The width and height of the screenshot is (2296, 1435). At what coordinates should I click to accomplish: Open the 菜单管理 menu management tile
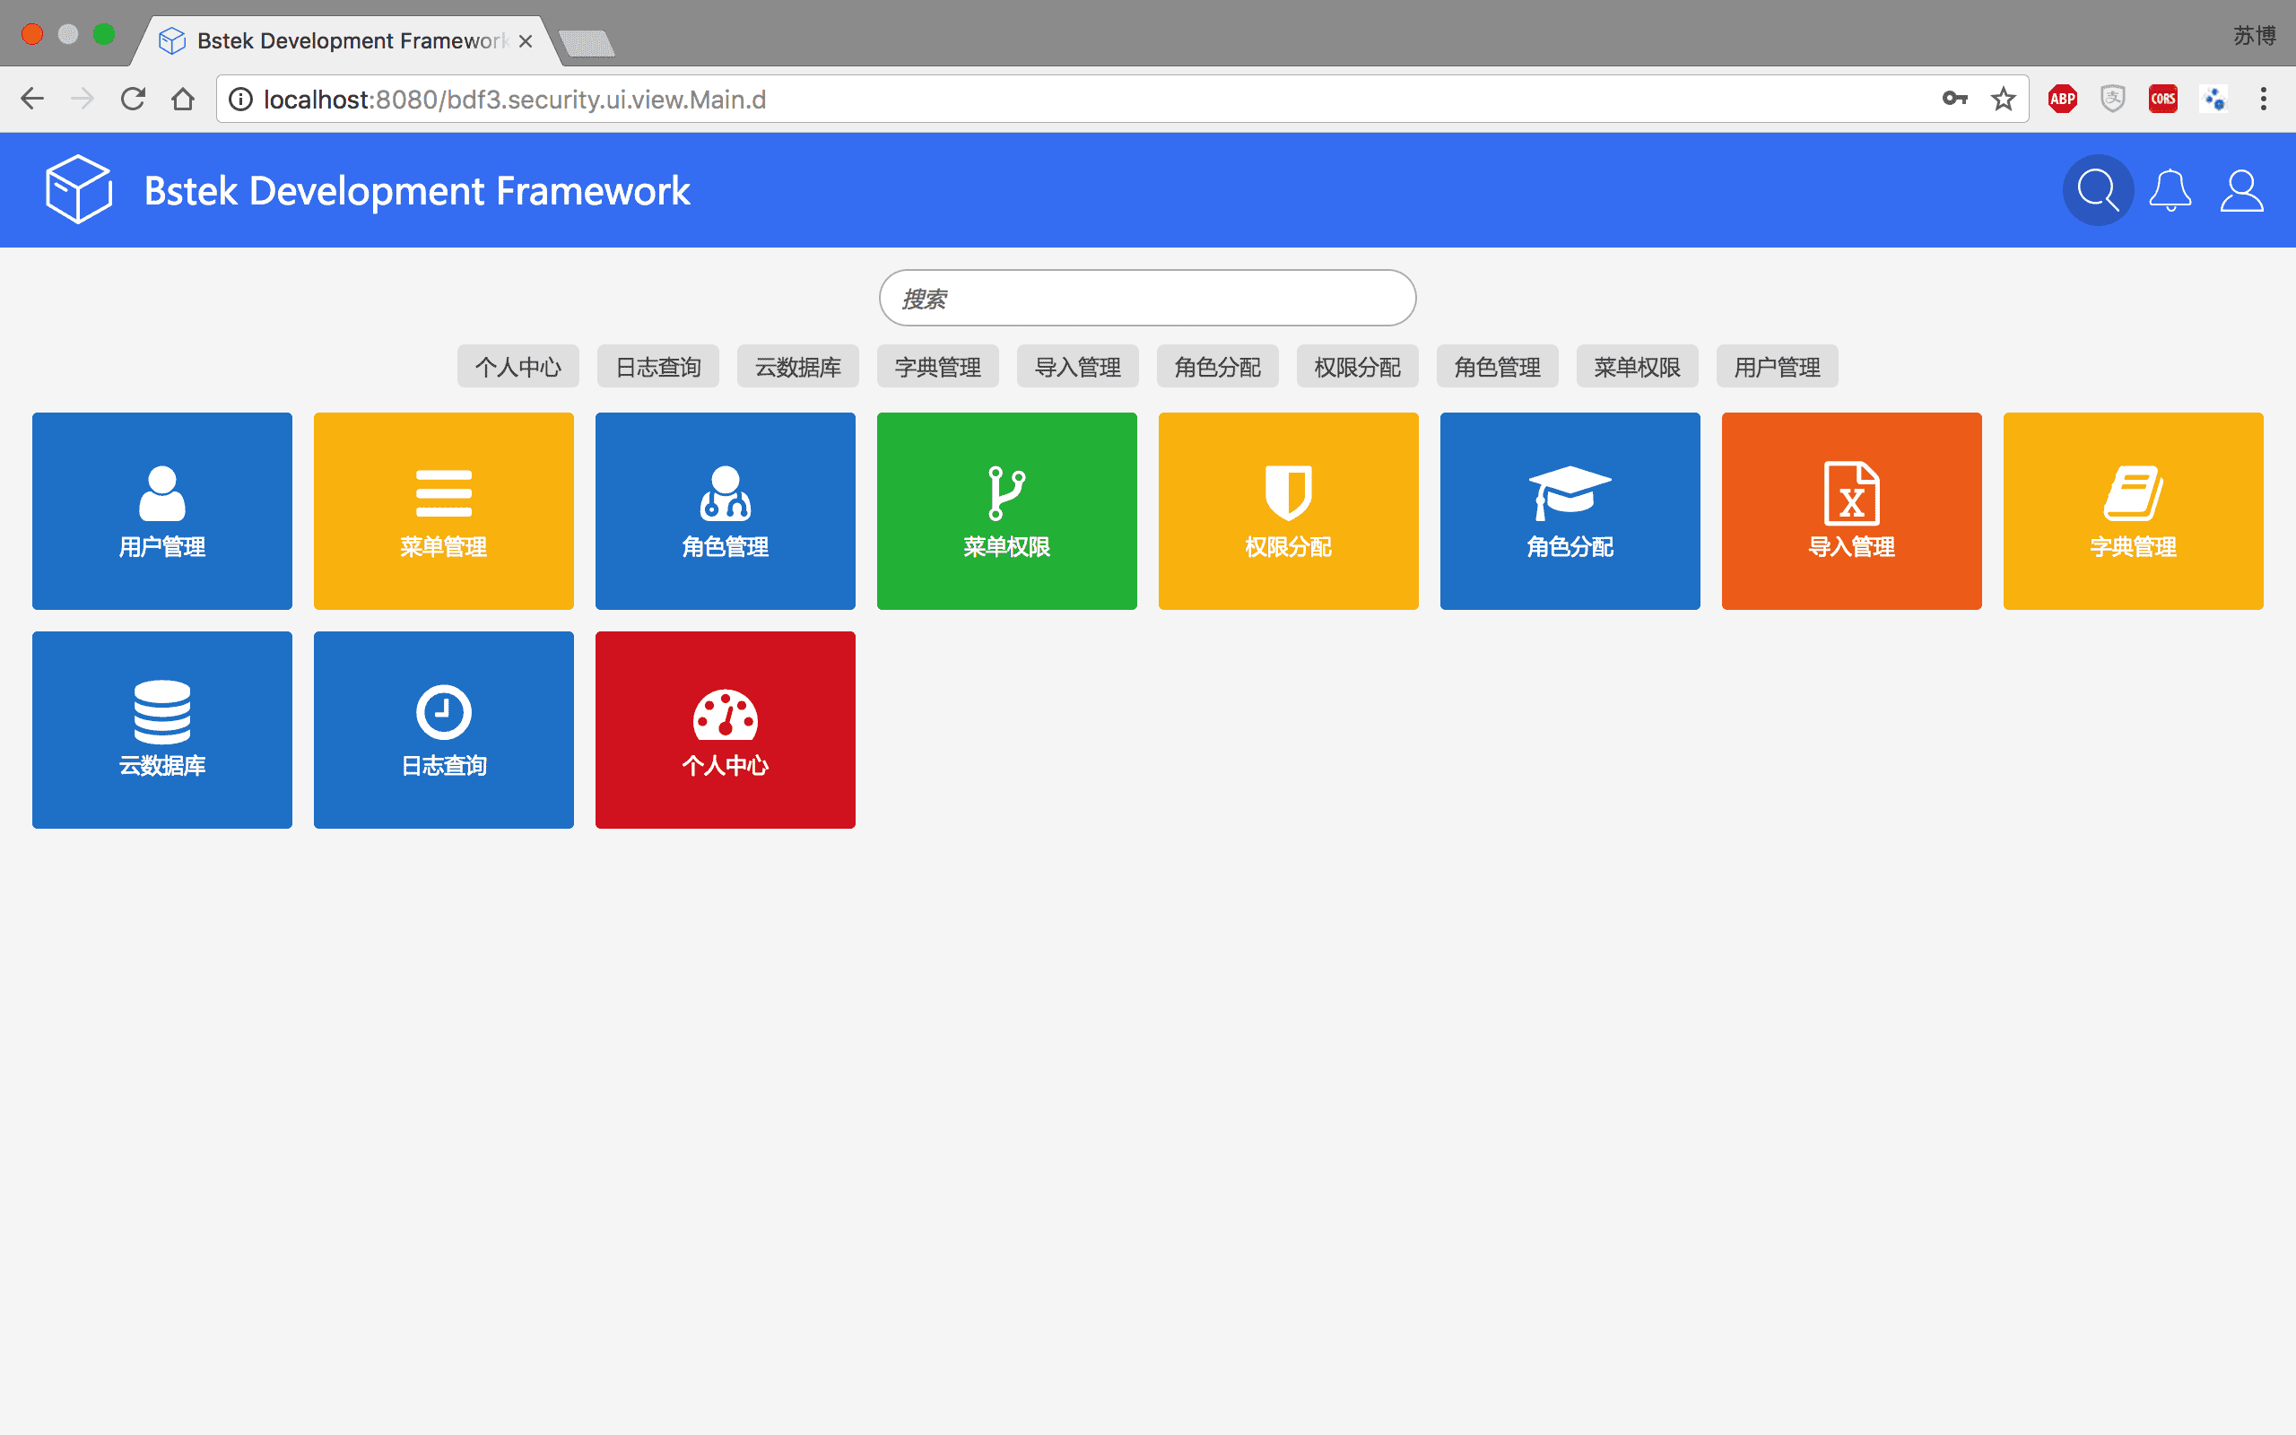coord(443,510)
